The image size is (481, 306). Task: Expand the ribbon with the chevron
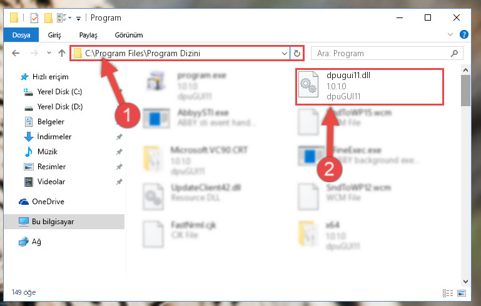[x=450, y=34]
